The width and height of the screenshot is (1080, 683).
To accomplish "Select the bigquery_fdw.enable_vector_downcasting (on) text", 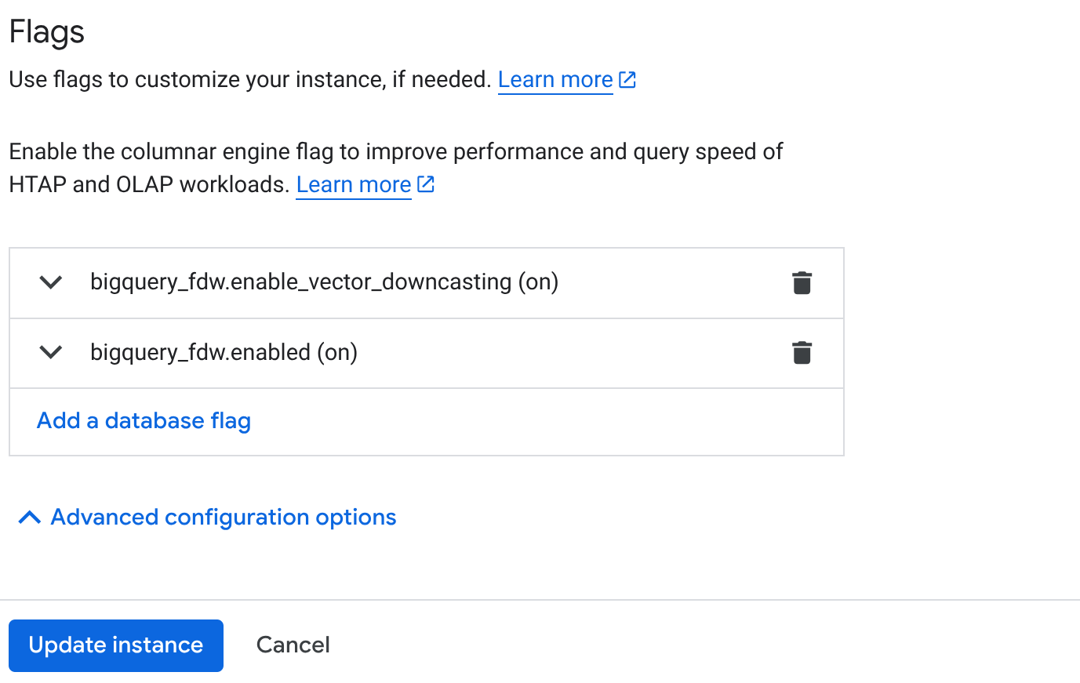I will click(x=325, y=282).
